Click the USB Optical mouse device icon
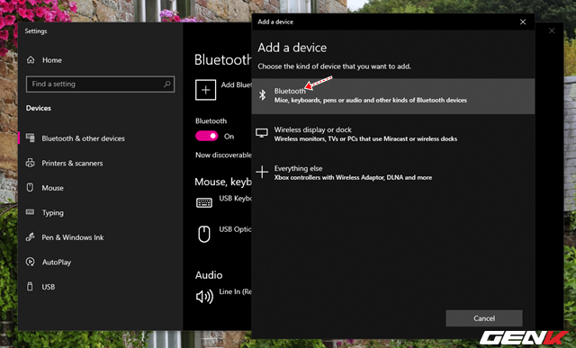The image size is (576, 348). 204,234
